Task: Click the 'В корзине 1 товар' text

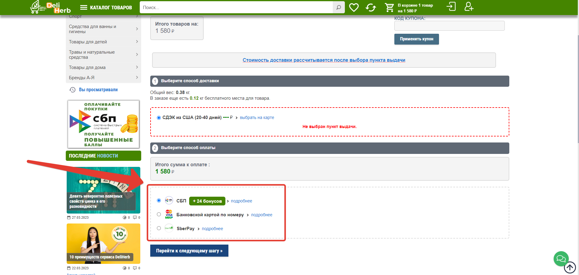Action: [415, 5]
